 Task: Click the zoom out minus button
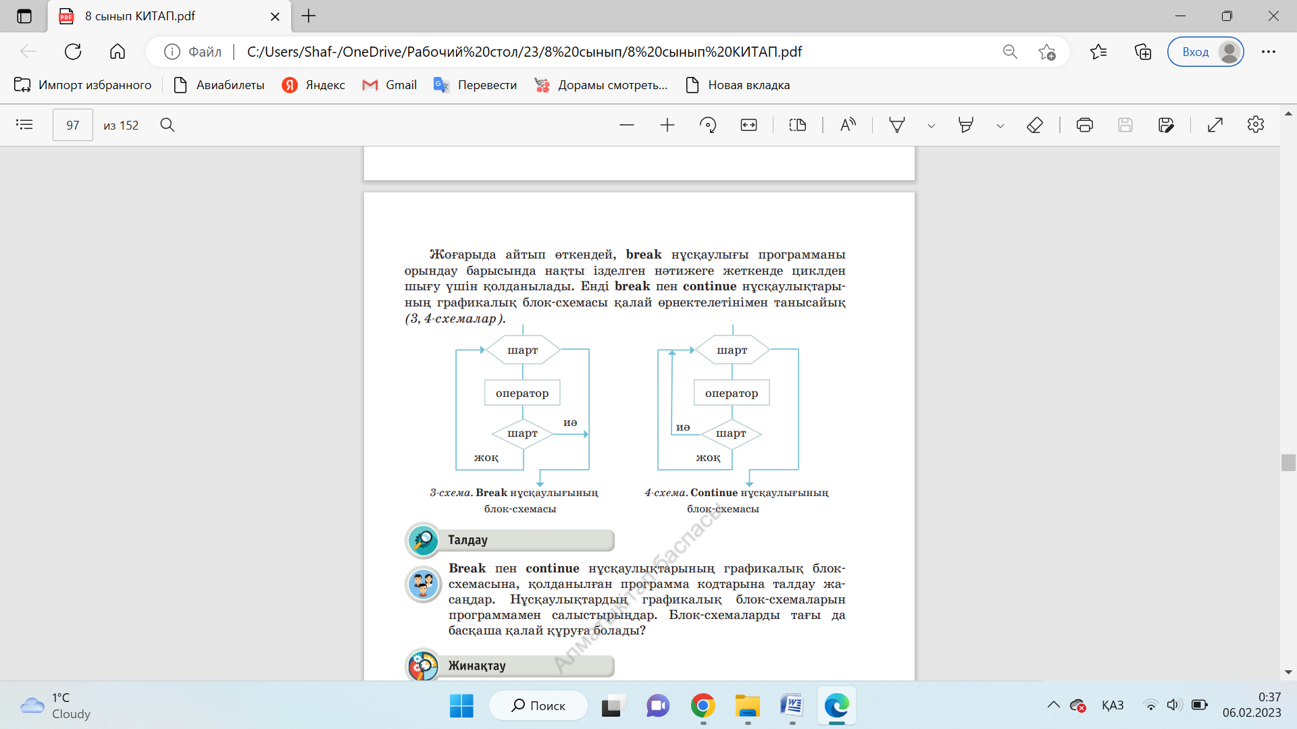click(627, 125)
